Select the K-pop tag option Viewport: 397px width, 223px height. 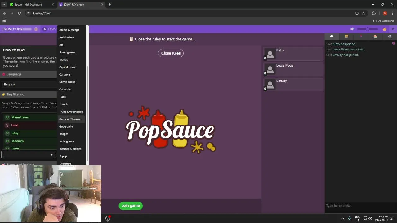tap(71, 156)
